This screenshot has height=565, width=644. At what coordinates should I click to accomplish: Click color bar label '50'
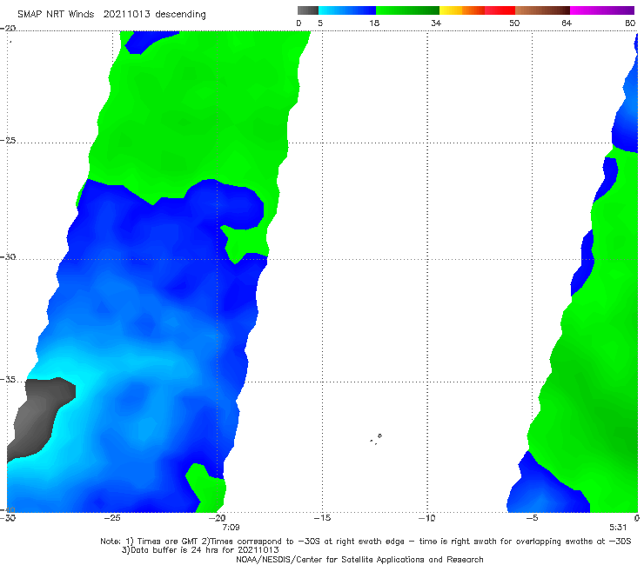[x=514, y=23]
